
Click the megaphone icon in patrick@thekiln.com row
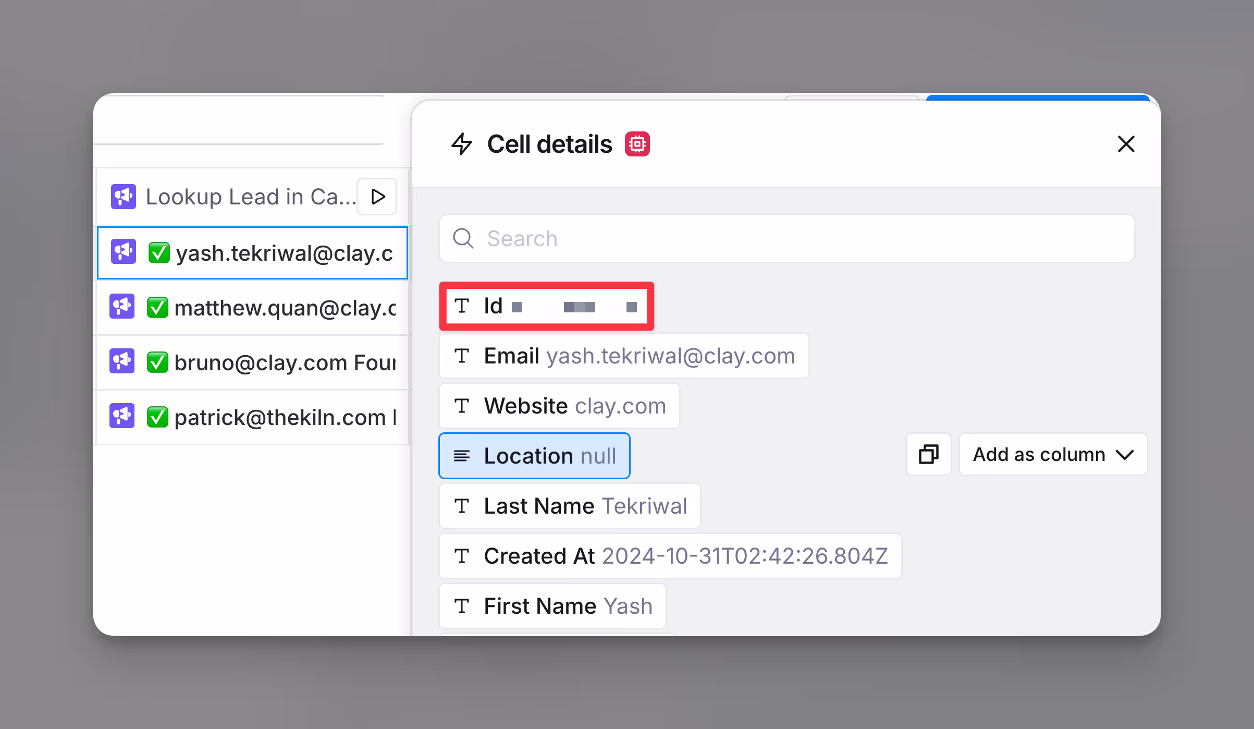(x=122, y=416)
